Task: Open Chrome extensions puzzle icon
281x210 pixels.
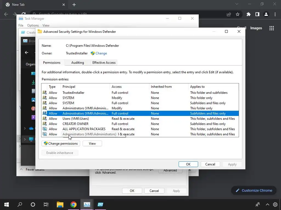Action: click(249, 14)
